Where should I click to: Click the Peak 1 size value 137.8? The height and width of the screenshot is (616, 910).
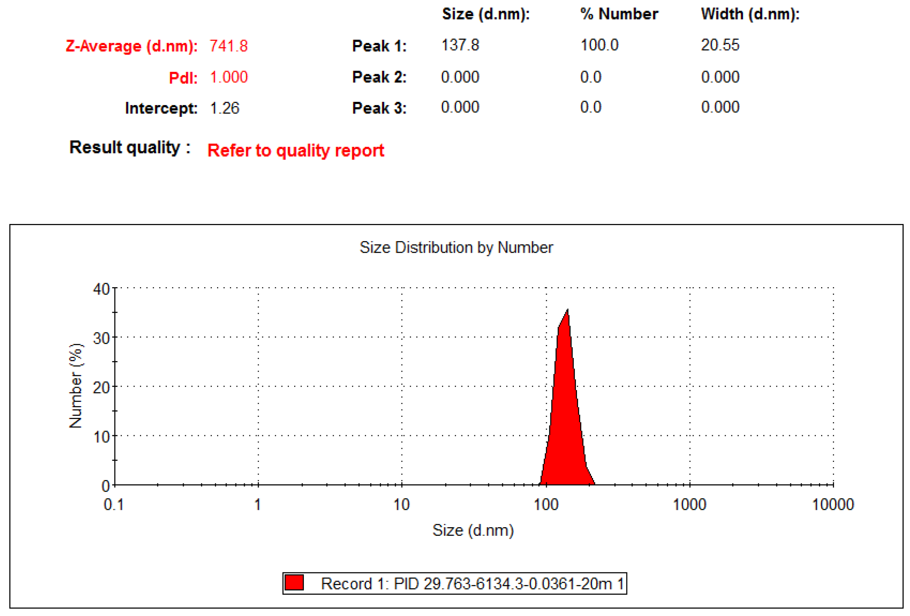[x=460, y=45]
